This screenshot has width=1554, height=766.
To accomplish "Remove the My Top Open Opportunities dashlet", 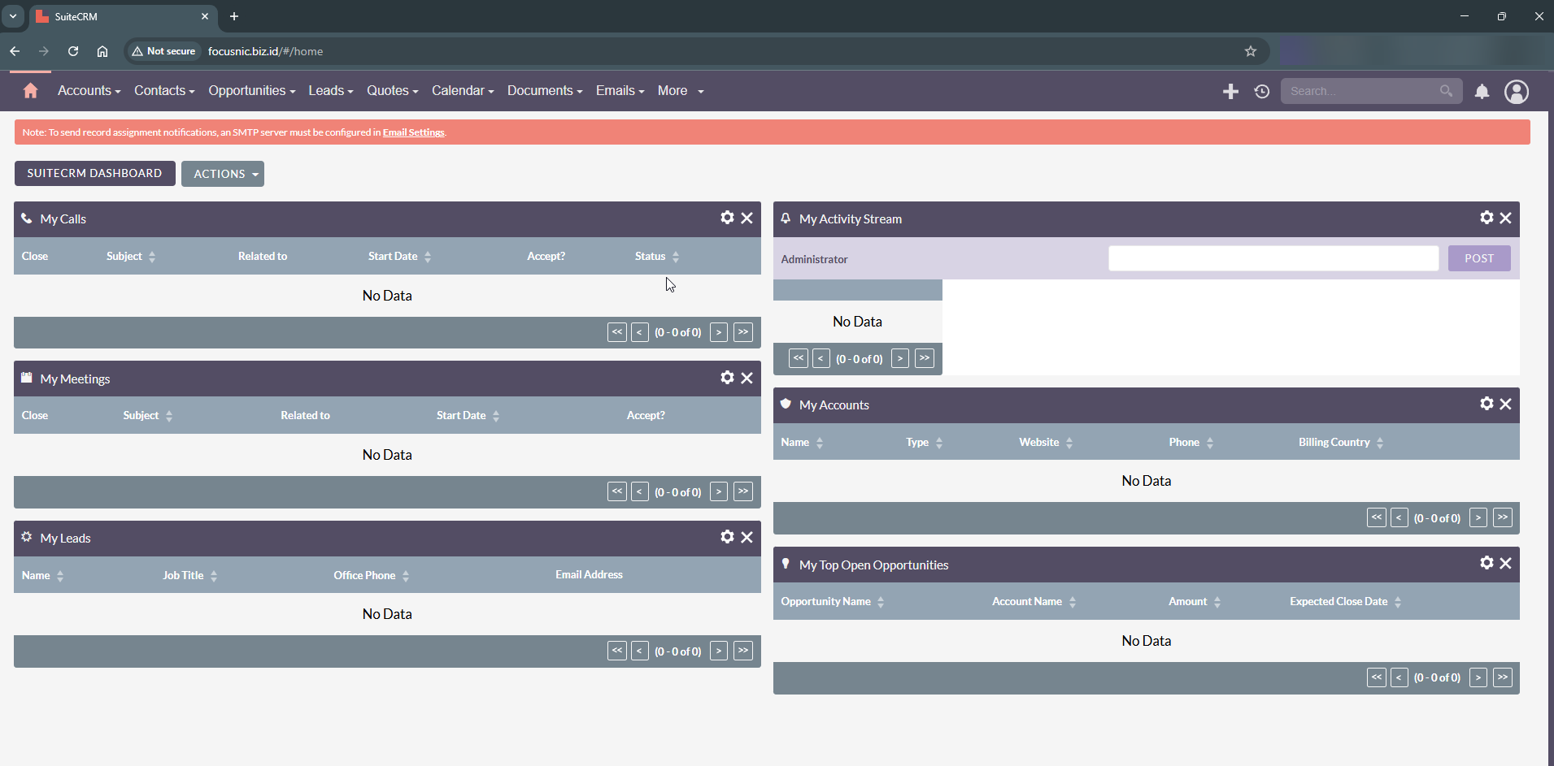I will coord(1505,563).
